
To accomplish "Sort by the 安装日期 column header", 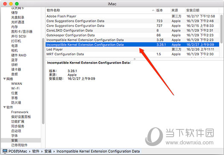I will tap(202, 10).
